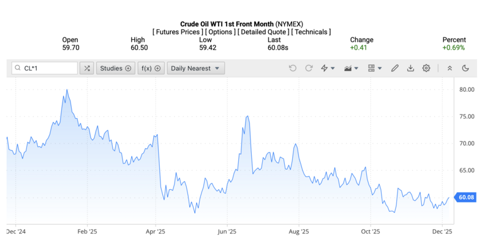This screenshot has height=237, width=490.
Task: Open the f(x) expressions button
Action: click(151, 68)
